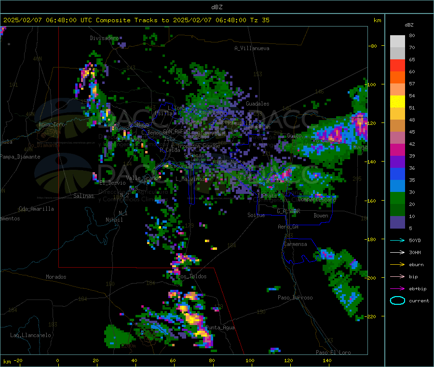Click the L_Malvinas map label
The image size is (434, 367).
(190, 179)
